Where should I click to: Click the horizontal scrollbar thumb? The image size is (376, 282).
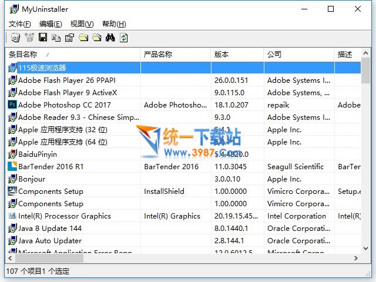click(49, 258)
